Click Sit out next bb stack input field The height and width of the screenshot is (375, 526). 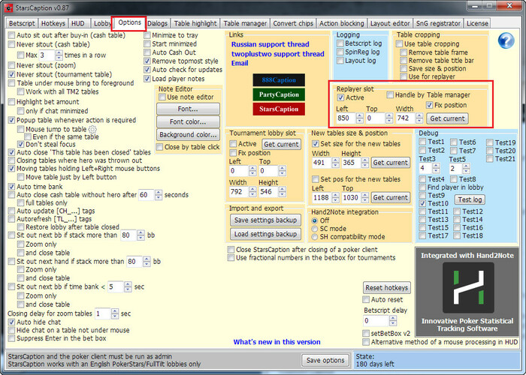coord(128,235)
